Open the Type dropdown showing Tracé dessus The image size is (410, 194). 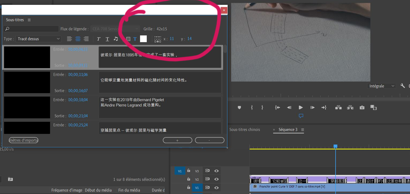pyautogui.click(x=39, y=39)
